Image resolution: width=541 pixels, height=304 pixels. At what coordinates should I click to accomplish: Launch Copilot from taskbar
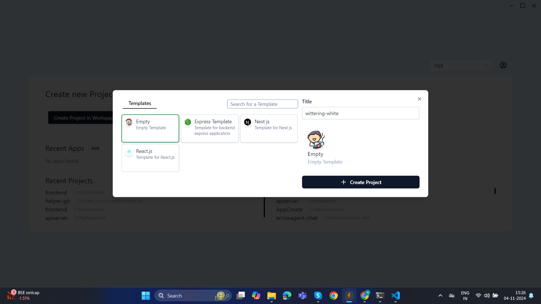(256, 296)
